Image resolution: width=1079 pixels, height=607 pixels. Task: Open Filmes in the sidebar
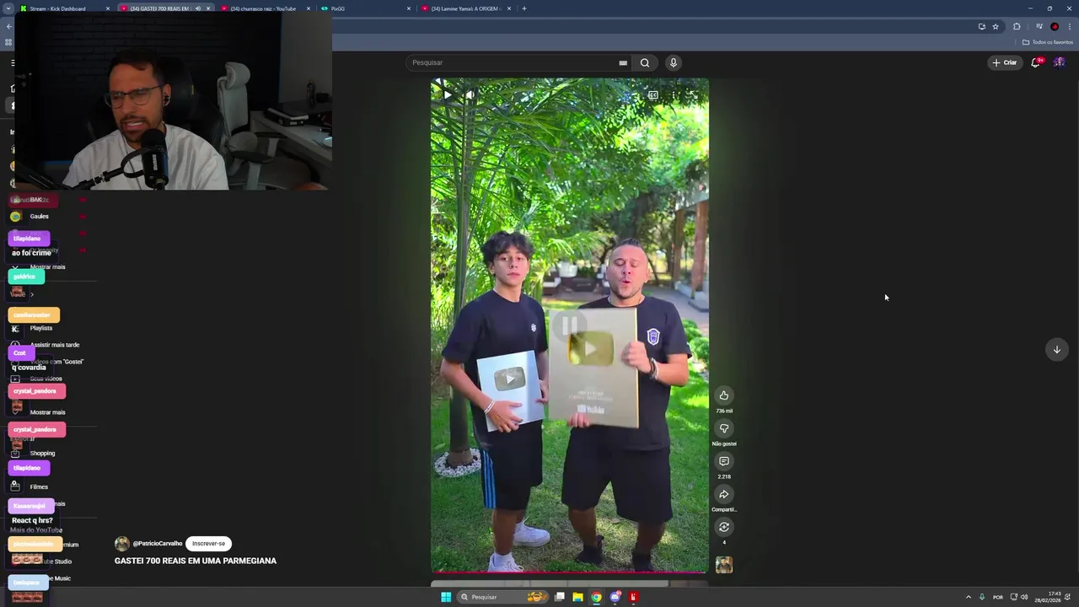(x=39, y=487)
